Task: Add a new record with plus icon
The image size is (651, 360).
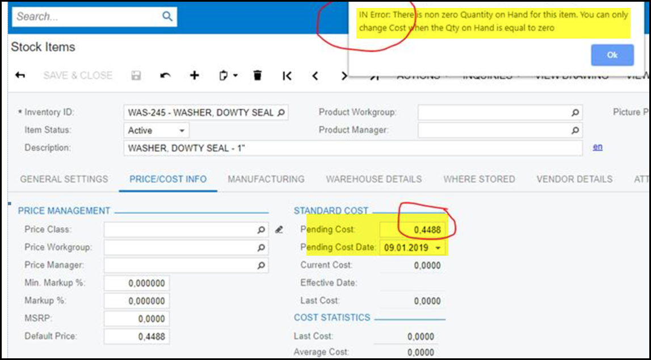Action: point(195,75)
